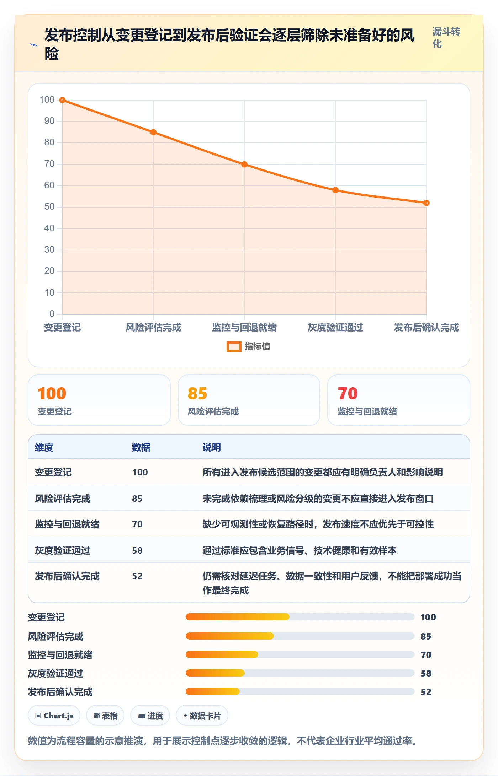This screenshot has height=776, width=498.
Task: Open the 85 风险评估完成 data card
Action: tap(249, 400)
